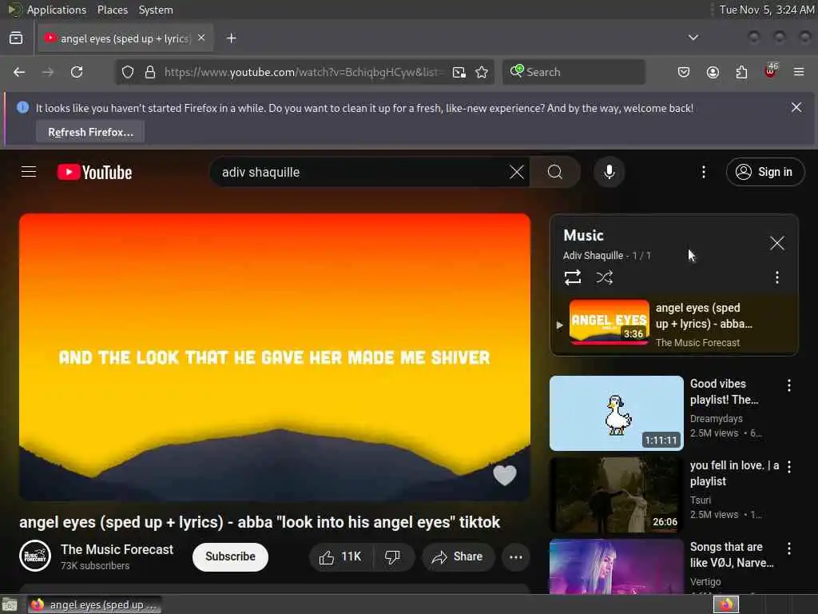Image resolution: width=818 pixels, height=614 pixels.
Task: Open options for Good vibes playlist video
Action: click(788, 385)
